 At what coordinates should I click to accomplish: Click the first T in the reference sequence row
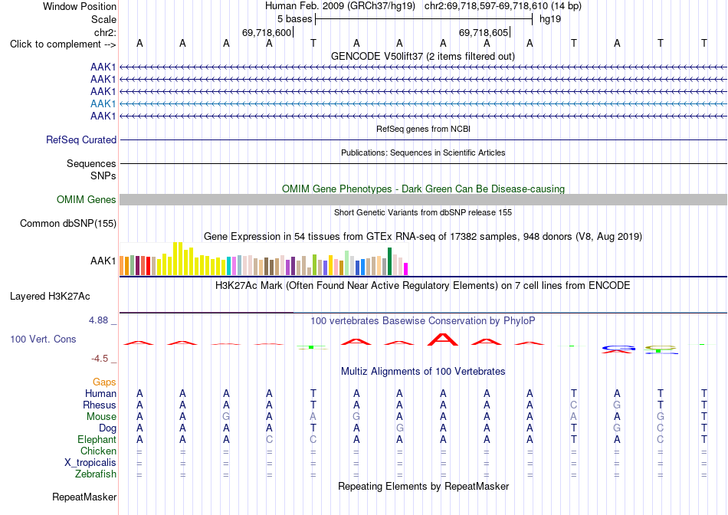[313, 43]
